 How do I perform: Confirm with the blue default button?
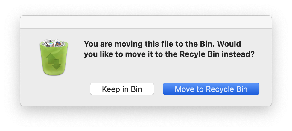211,89
